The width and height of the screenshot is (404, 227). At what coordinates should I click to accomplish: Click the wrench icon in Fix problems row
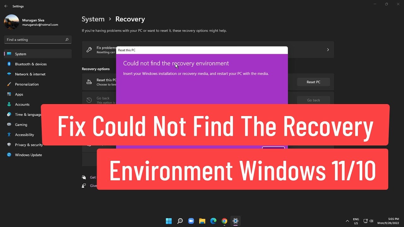click(x=89, y=50)
